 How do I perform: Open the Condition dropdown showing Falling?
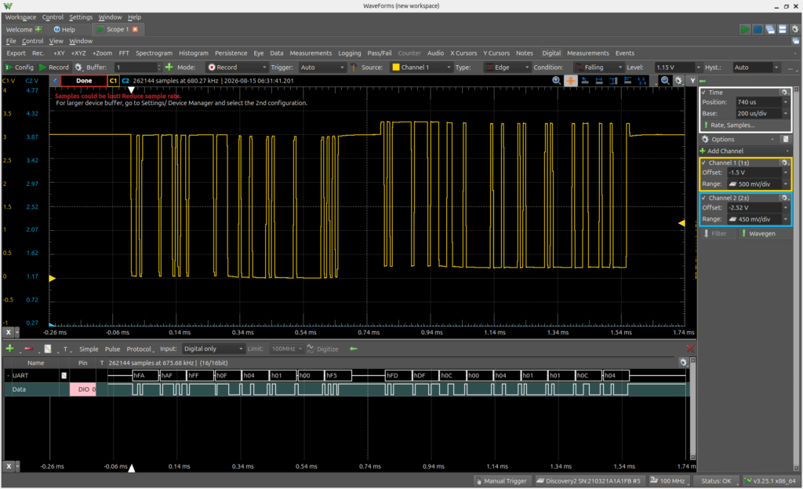(x=599, y=68)
